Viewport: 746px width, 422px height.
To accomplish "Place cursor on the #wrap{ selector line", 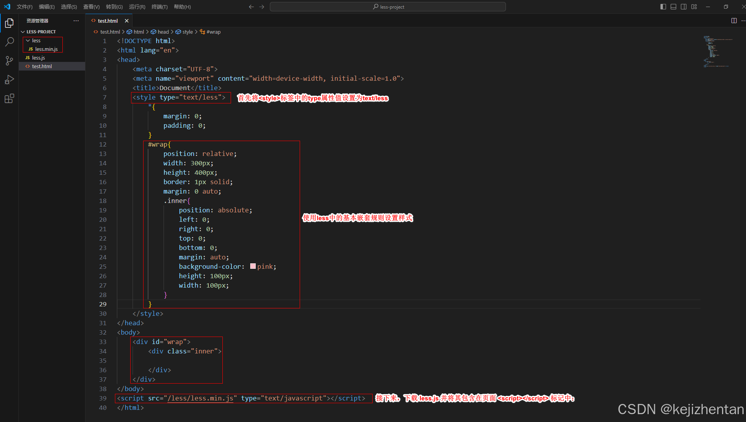I will pos(159,144).
